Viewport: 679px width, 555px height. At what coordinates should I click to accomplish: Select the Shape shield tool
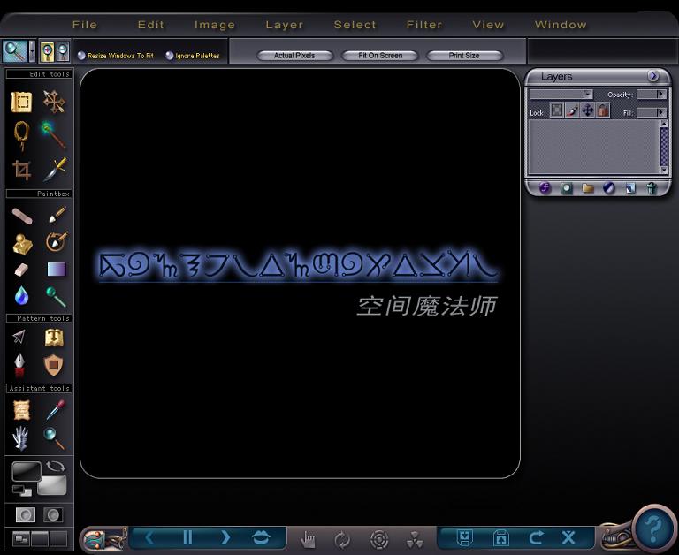pyautogui.click(x=53, y=365)
